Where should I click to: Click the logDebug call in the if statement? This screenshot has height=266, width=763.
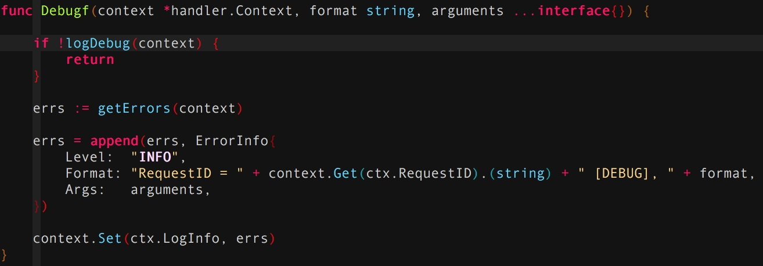point(98,43)
